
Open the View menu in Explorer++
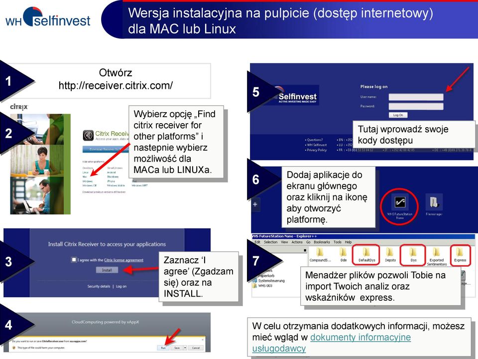click(x=284, y=242)
